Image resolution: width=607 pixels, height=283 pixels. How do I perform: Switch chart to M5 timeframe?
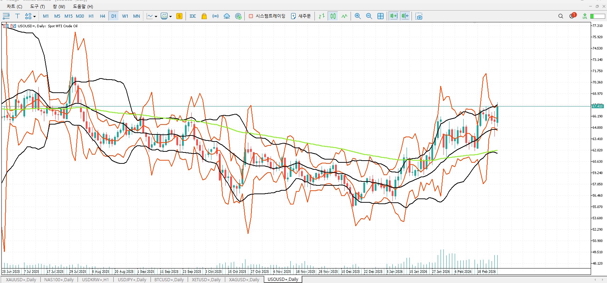pos(57,16)
